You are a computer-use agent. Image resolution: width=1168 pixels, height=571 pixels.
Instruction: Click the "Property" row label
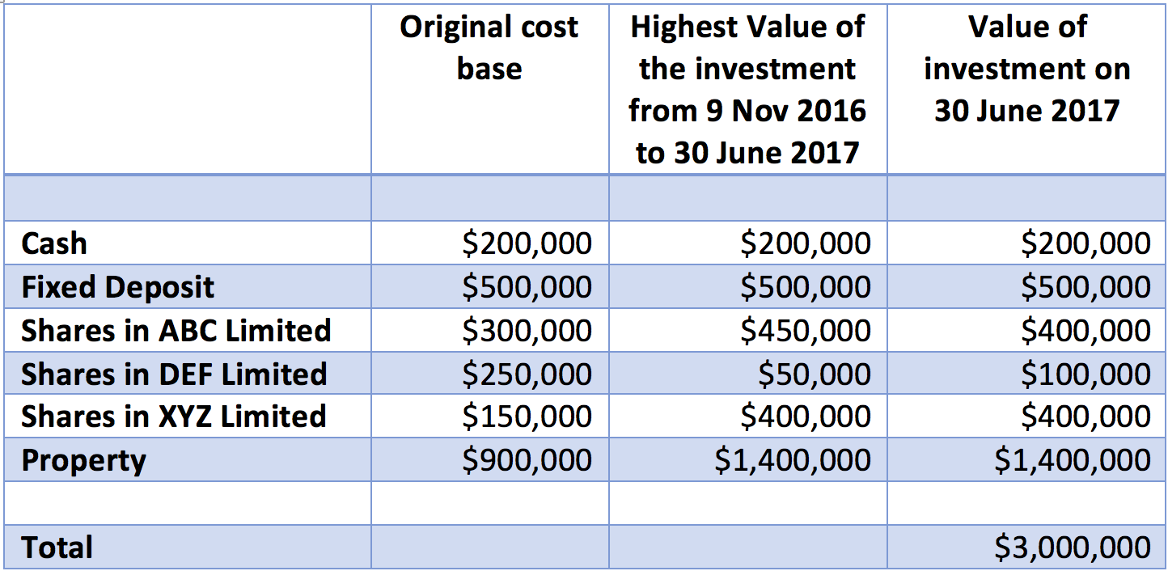click(84, 460)
